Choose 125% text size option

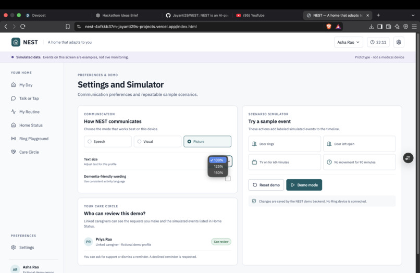pos(218,166)
